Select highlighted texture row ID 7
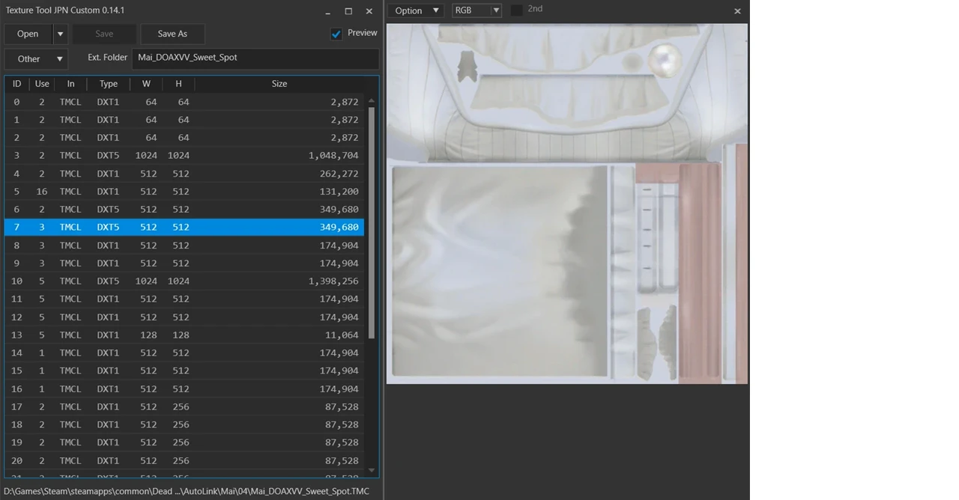959x500 pixels. (x=184, y=228)
